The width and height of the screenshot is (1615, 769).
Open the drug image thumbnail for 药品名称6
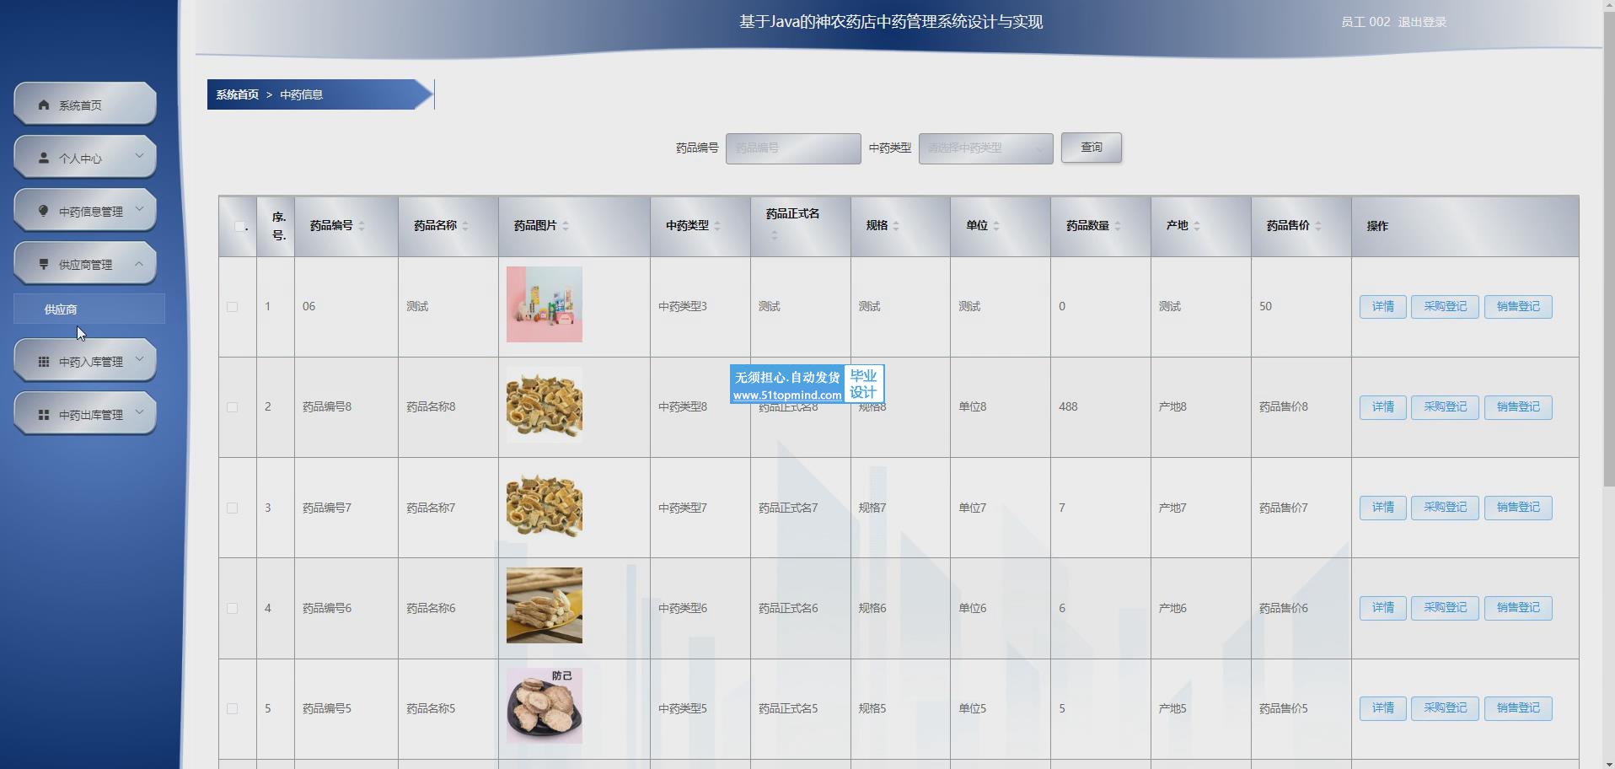pyautogui.click(x=544, y=605)
